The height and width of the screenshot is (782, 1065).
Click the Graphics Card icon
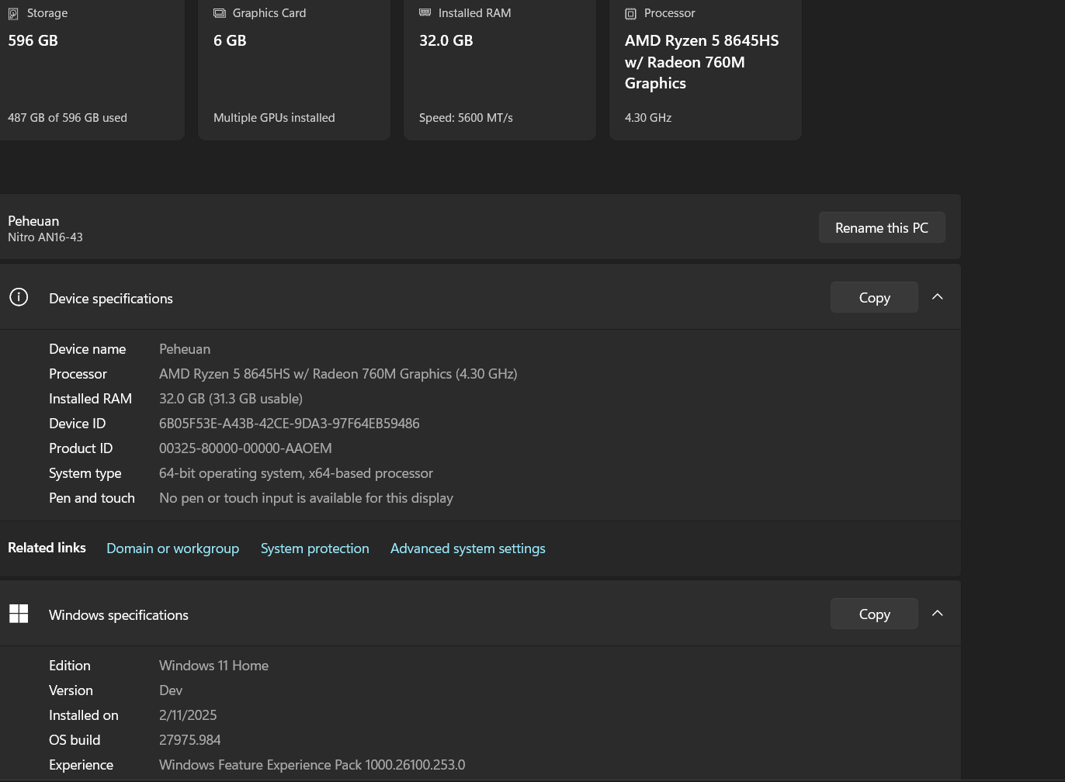220,13
